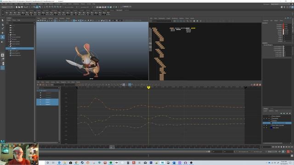Go to start of playback range
Screen dimensions: 294x165
pyautogui.click(x=273, y=147)
